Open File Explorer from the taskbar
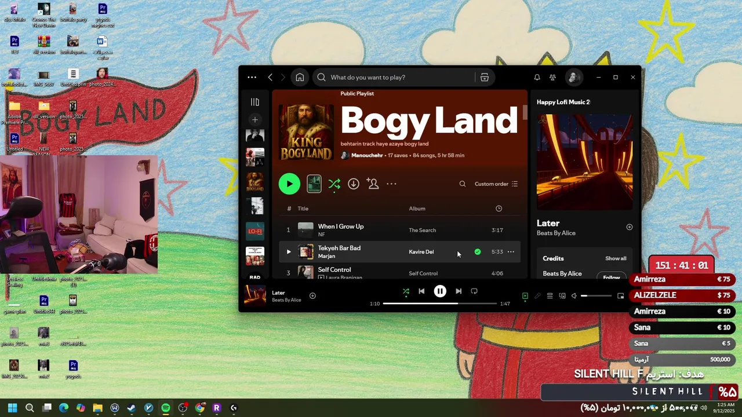742x417 pixels. pos(97,408)
